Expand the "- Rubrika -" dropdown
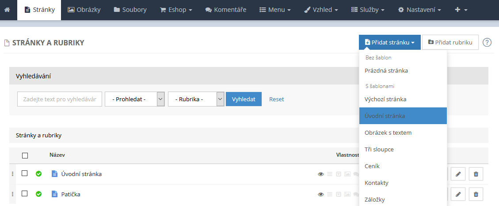The height and width of the screenshot is (206, 499). [196, 99]
